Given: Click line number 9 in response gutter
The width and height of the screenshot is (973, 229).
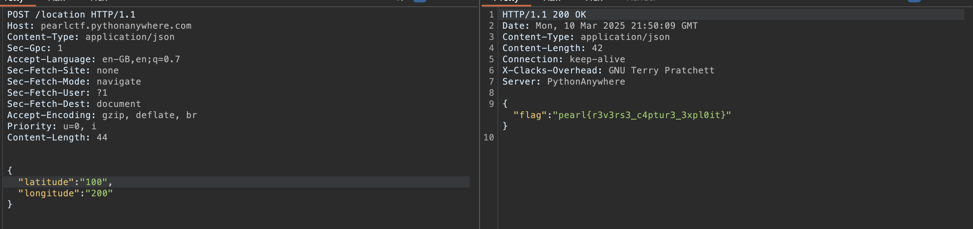Looking at the screenshot, I should (491, 104).
